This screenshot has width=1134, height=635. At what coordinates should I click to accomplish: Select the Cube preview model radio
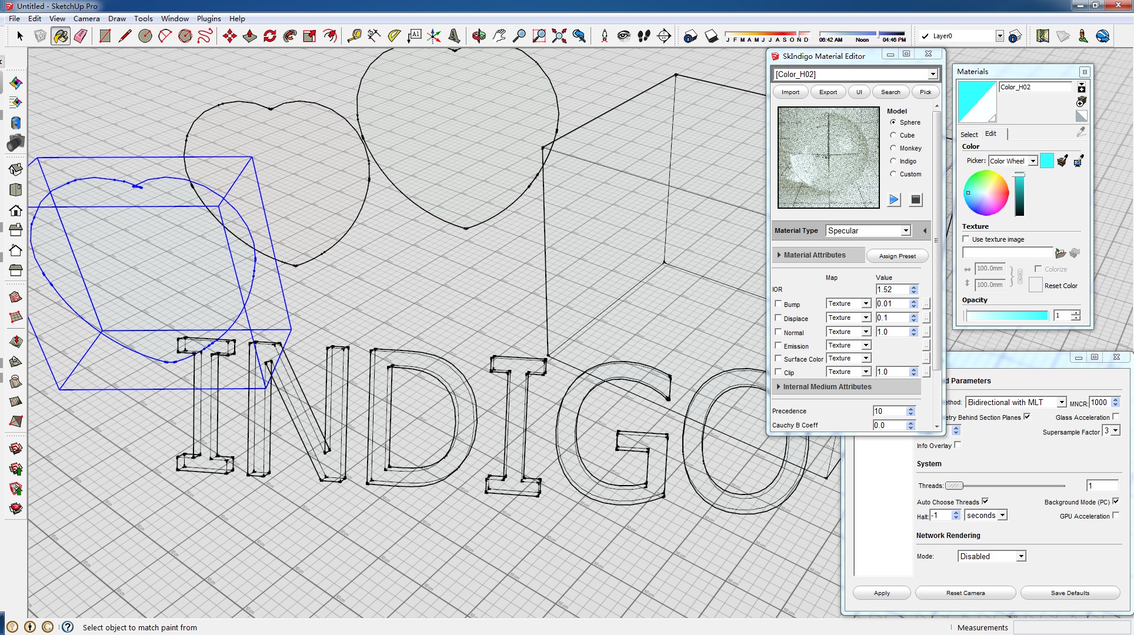coord(893,135)
